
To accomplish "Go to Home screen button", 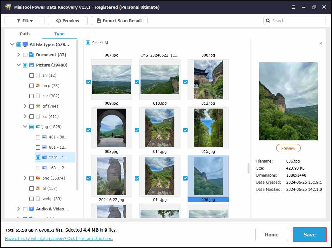I will (x=272, y=235).
